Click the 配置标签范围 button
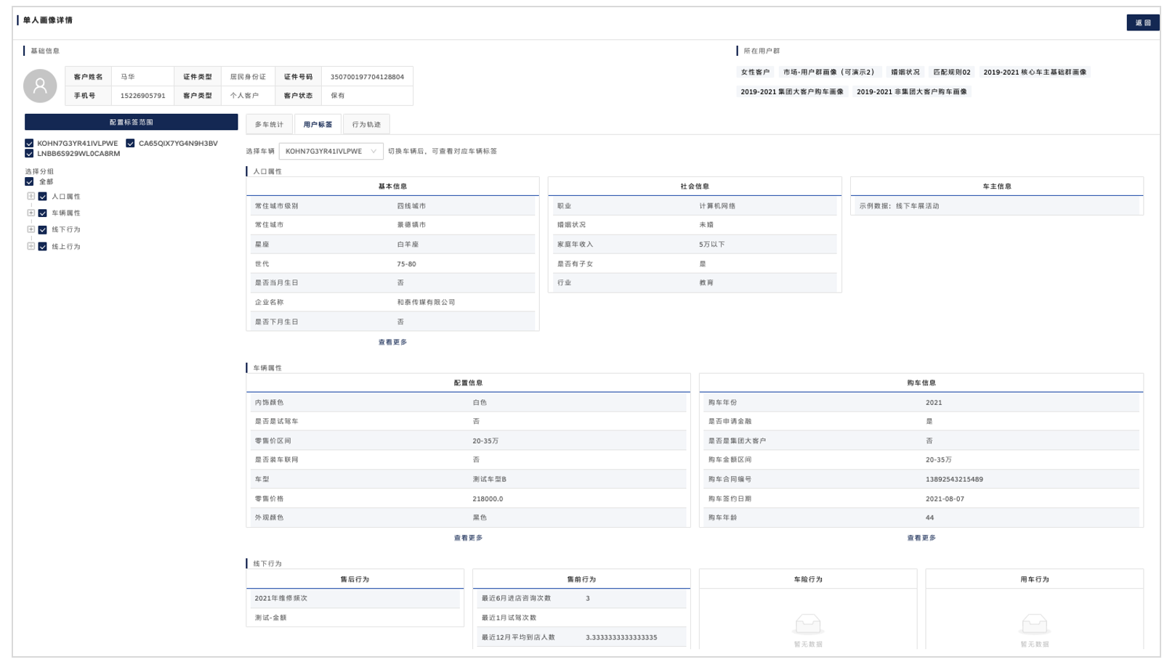Viewport: 1175px width, 662px height. click(131, 122)
